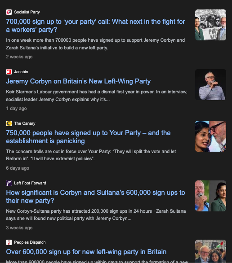
Task: Click 'The Canary' source name
Action: [x=25, y=123]
